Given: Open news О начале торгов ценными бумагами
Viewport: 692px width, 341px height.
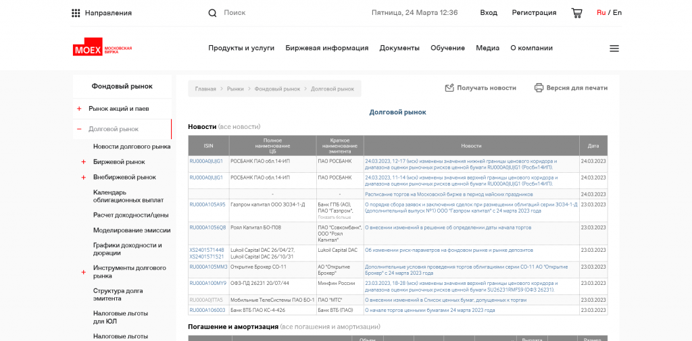Looking at the screenshot, I should coord(430,310).
